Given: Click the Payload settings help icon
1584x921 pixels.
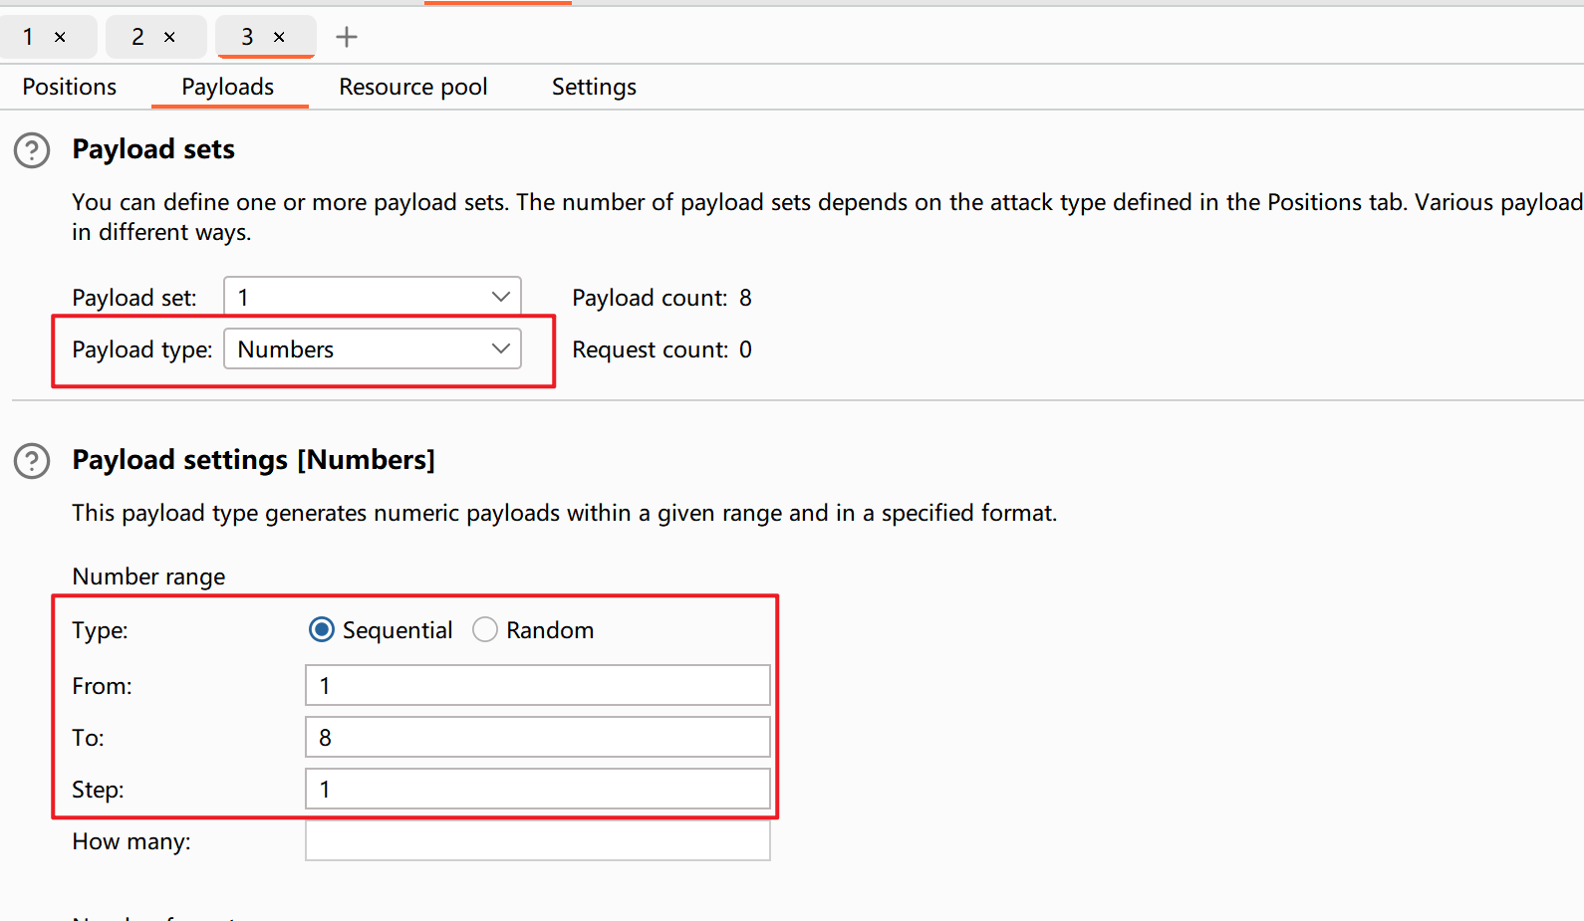Looking at the screenshot, I should click(x=32, y=461).
